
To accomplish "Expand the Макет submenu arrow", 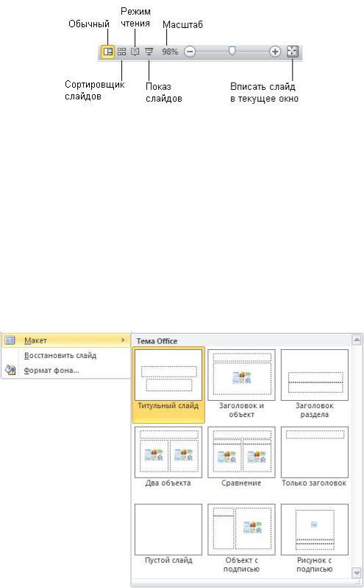I will click(x=123, y=340).
